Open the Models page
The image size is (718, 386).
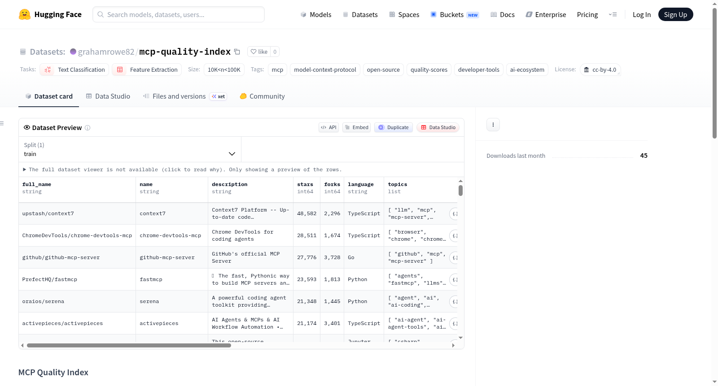(x=315, y=14)
